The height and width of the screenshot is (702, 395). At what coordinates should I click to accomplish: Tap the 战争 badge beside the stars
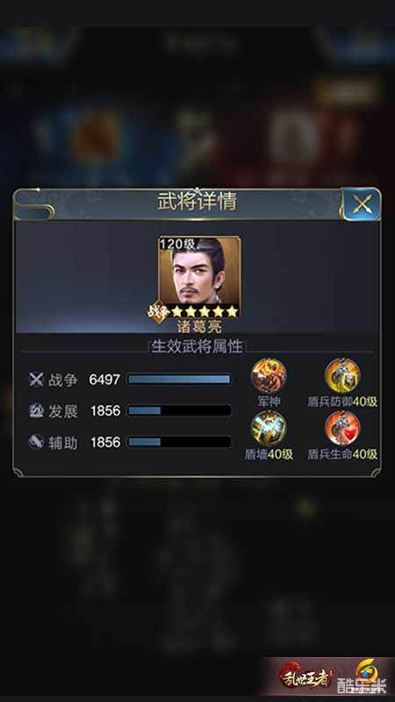(157, 312)
